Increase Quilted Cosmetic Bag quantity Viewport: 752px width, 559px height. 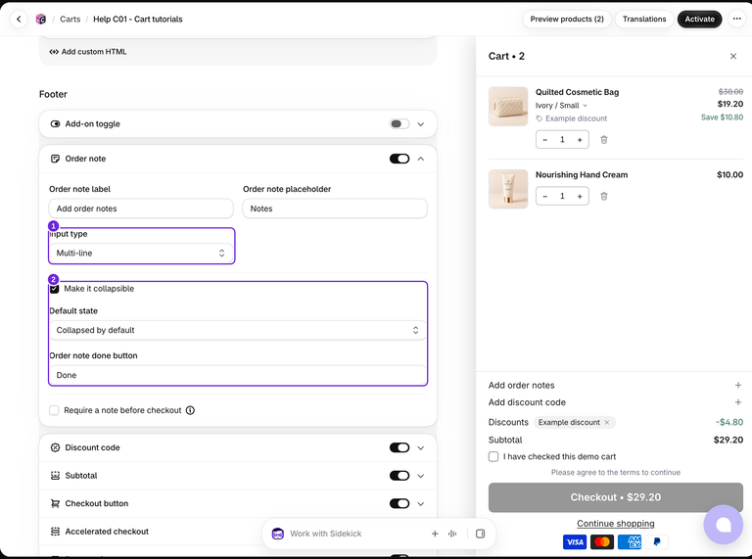click(x=580, y=140)
